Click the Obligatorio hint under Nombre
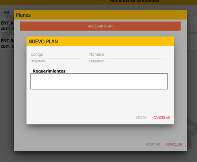This screenshot has height=162, width=197. click(x=97, y=61)
